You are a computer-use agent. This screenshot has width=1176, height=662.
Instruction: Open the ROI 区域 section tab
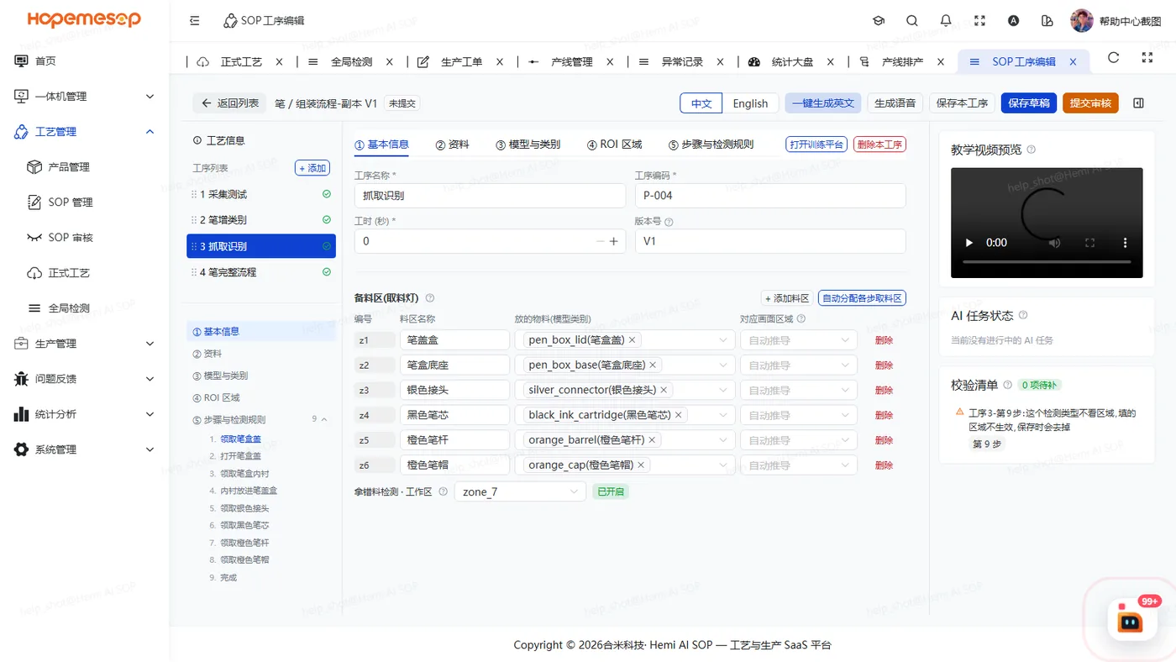pos(614,144)
